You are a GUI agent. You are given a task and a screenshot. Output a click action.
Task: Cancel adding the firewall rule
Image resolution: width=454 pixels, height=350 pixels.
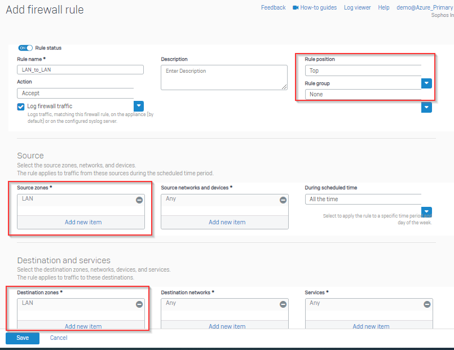coord(59,338)
